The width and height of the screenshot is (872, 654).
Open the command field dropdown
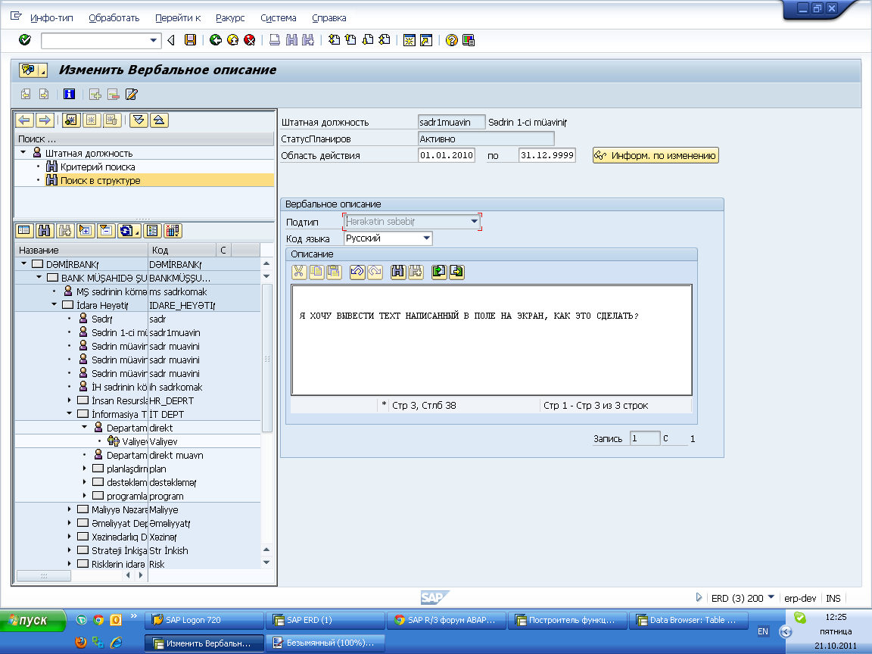point(154,40)
